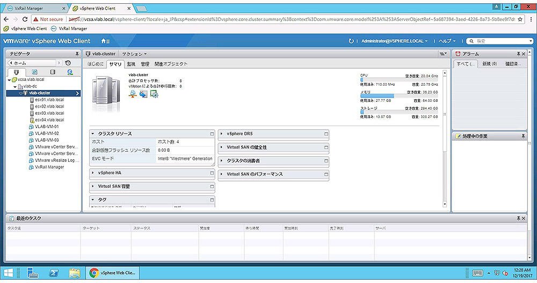
Task: Click the ストレージ usage bar
Action: point(399,112)
